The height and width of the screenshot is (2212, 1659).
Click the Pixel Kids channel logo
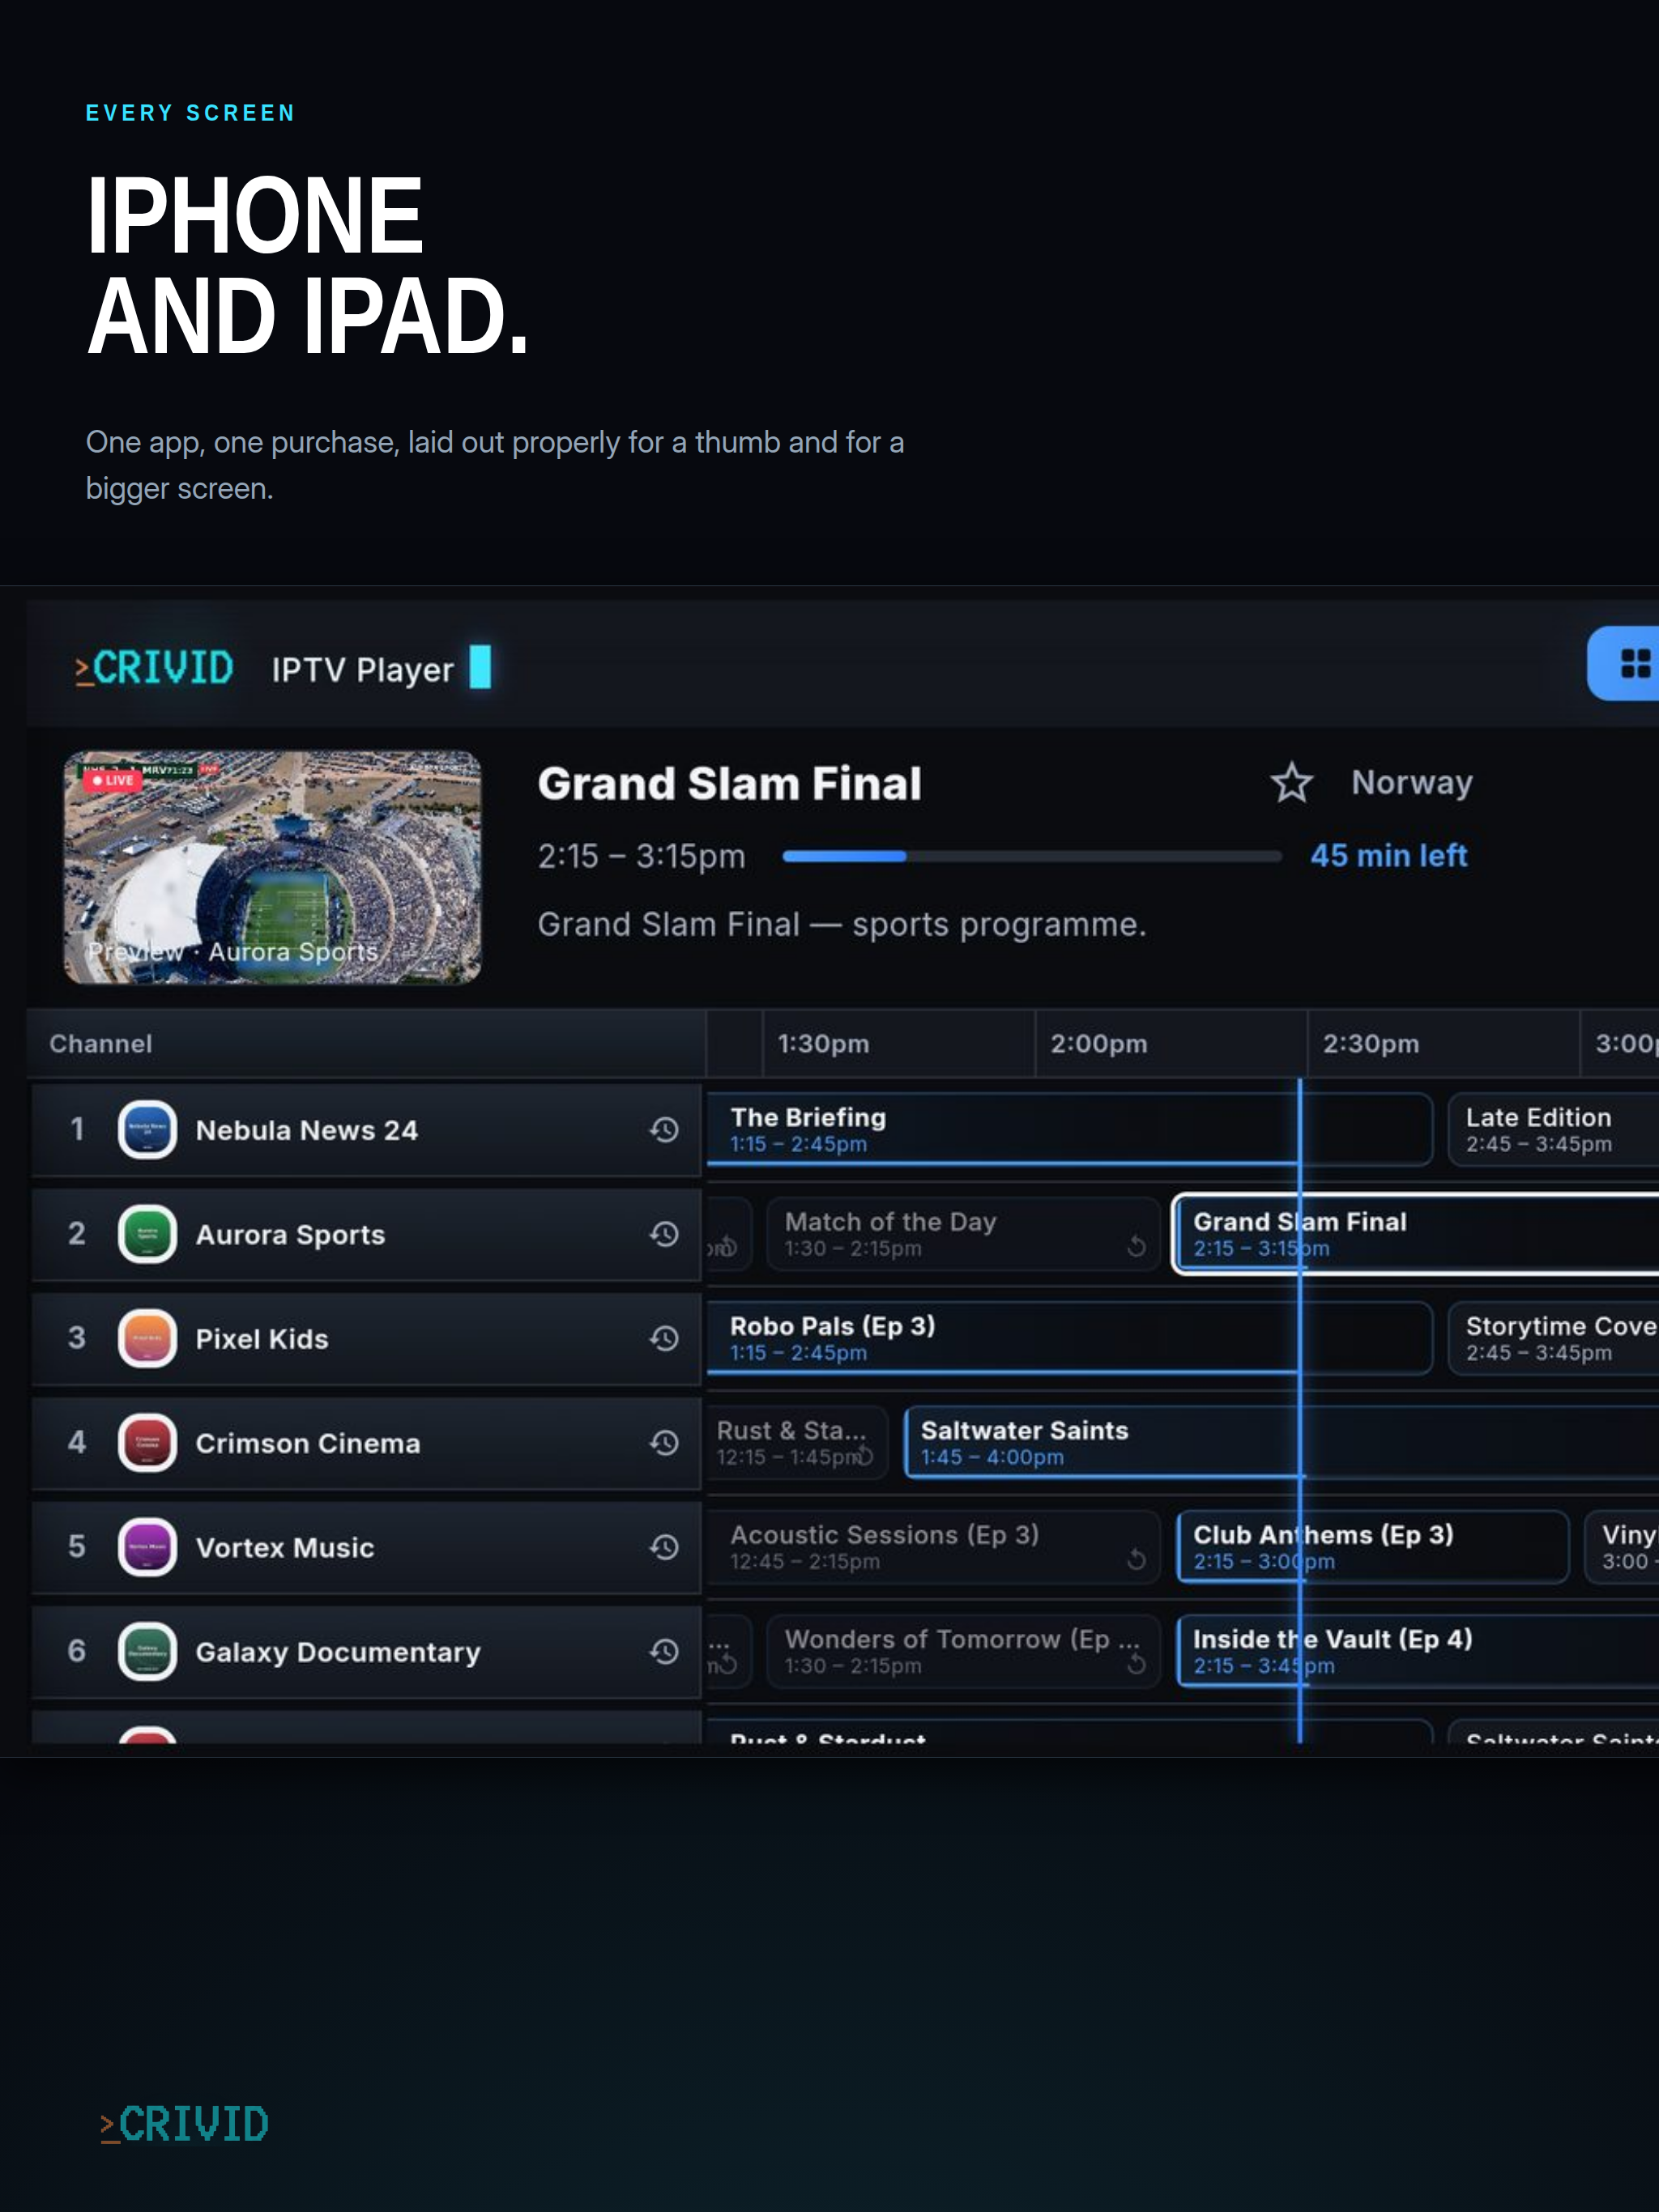[147, 1338]
